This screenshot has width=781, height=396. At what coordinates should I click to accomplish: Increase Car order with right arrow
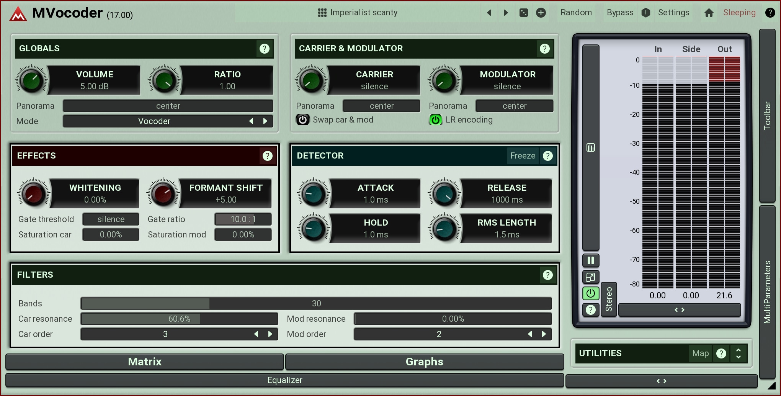(x=270, y=334)
